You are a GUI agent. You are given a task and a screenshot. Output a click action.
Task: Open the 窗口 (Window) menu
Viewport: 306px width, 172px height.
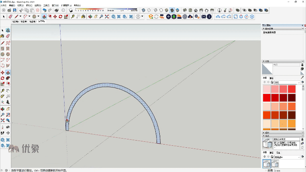(55, 6)
